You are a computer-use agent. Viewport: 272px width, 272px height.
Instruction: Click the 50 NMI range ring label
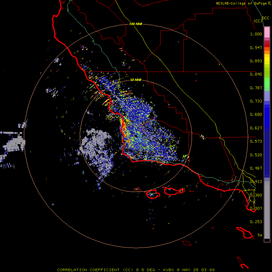point(136,80)
